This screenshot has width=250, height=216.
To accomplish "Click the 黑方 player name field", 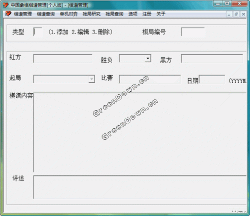I will tap(212, 59).
